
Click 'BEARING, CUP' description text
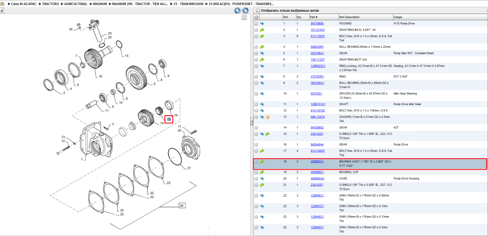(348, 172)
